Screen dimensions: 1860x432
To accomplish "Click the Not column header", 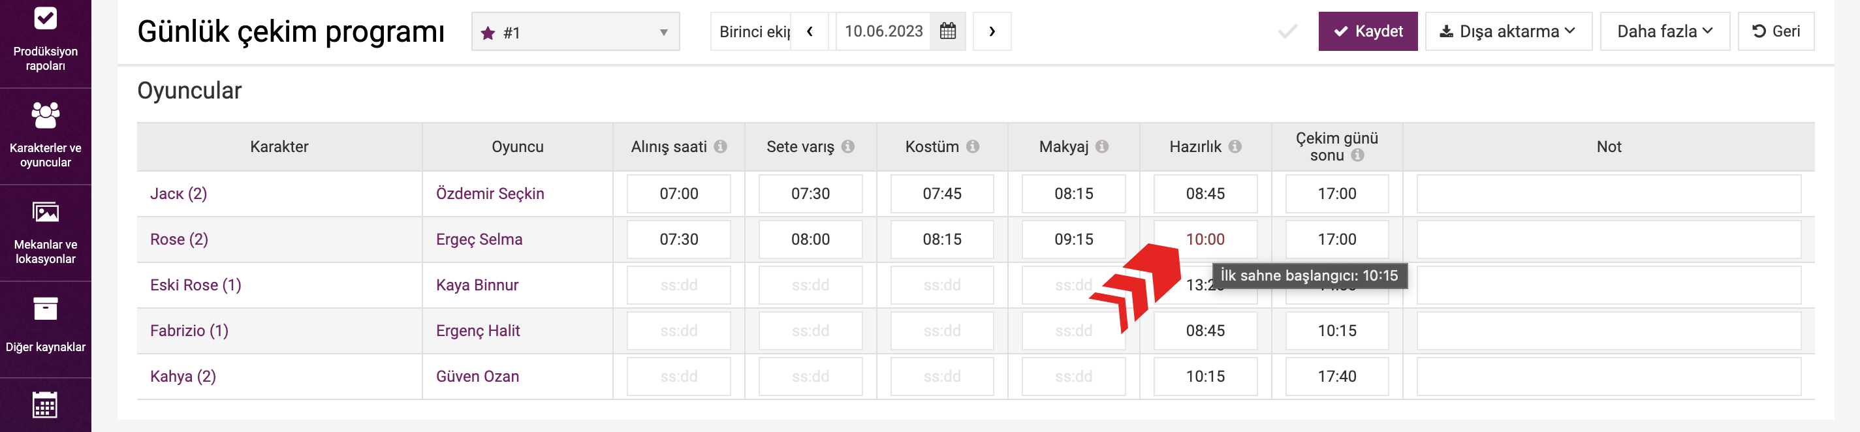I will click(x=1608, y=146).
